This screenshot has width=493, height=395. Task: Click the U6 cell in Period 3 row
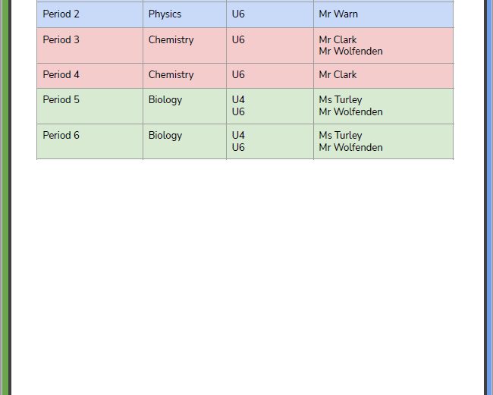pos(239,40)
